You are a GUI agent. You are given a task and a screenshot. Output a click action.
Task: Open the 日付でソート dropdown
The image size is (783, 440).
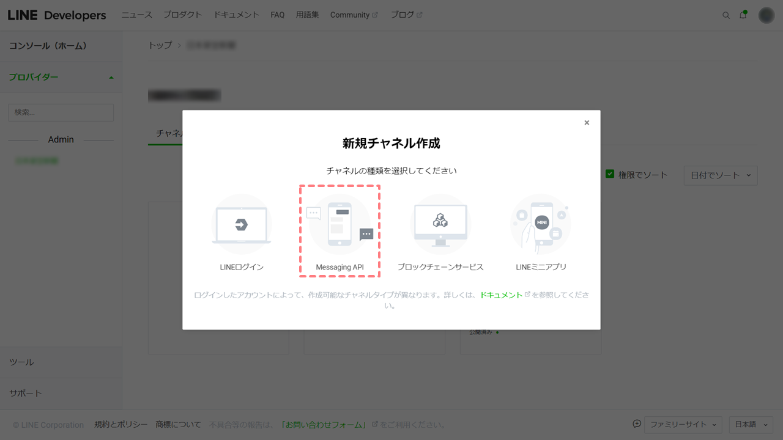[x=721, y=175]
